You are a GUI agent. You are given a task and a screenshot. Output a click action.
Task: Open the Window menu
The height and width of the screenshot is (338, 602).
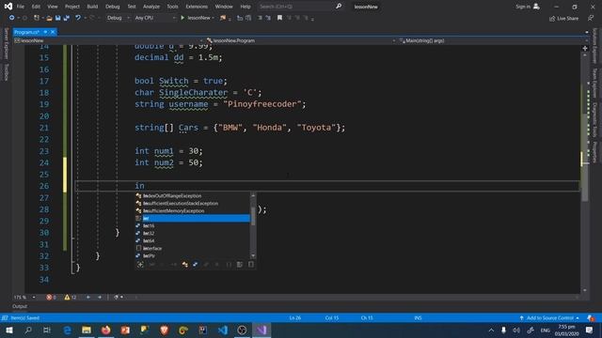tap(224, 7)
